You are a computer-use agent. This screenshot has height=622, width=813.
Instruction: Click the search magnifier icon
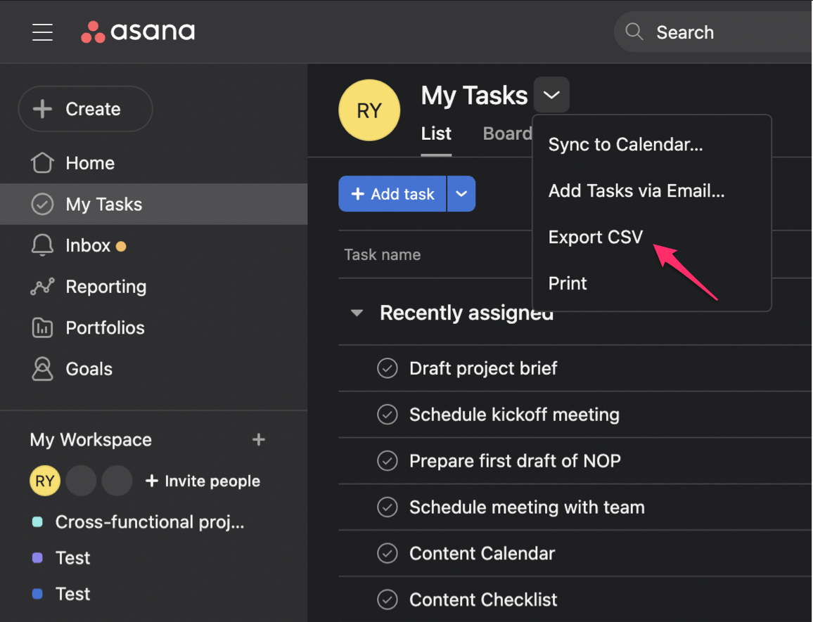634,32
